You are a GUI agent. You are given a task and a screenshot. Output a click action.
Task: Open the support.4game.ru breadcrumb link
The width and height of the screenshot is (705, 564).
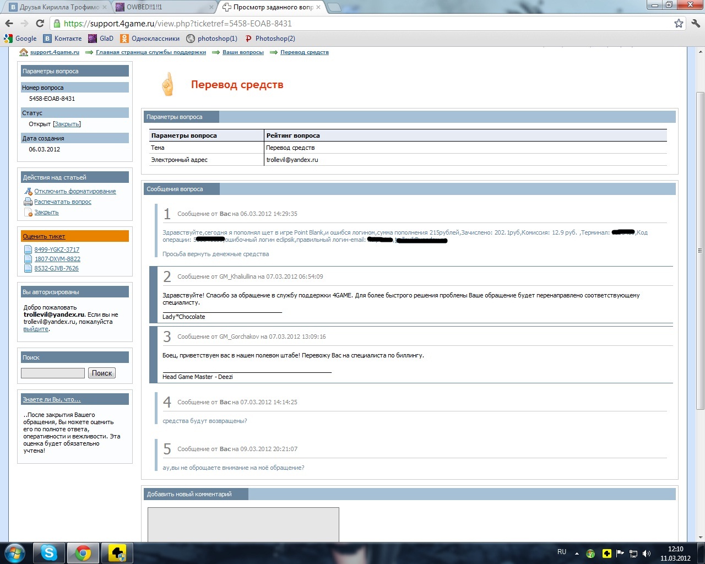55,52
